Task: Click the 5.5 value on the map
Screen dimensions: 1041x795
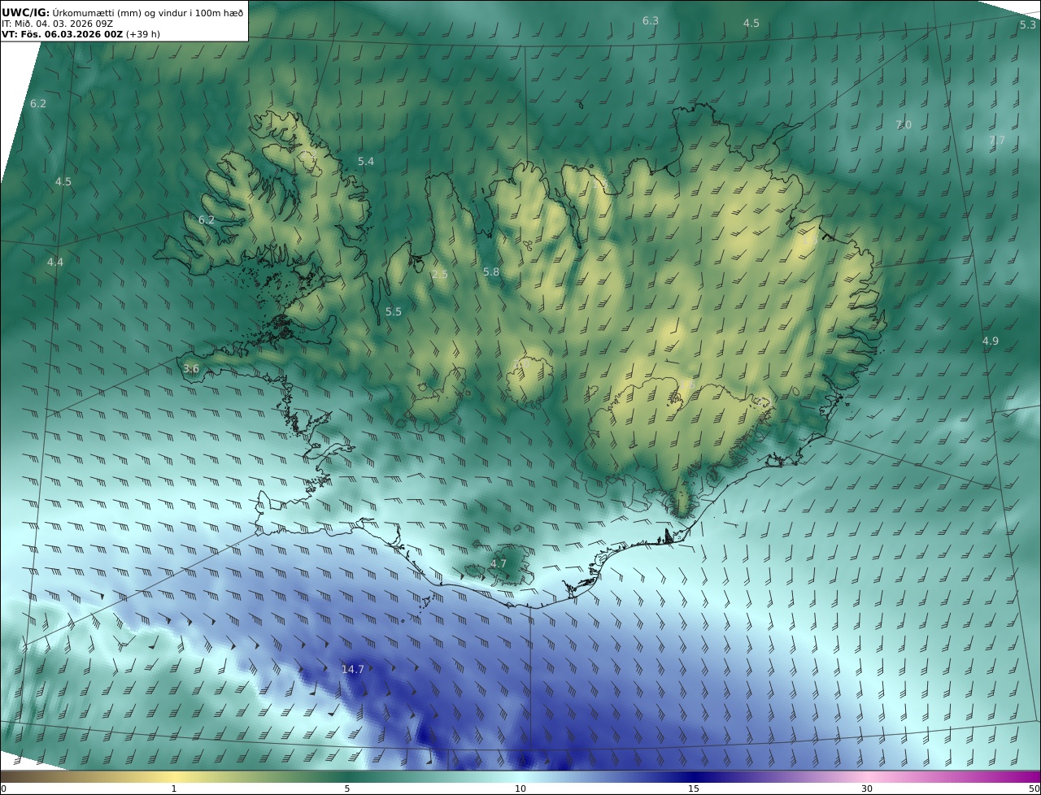Action: click(394, 311)
